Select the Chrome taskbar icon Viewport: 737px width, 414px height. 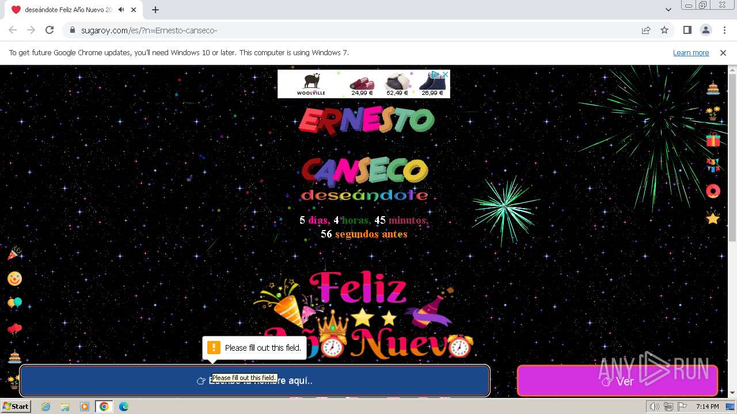pos(104,407)
